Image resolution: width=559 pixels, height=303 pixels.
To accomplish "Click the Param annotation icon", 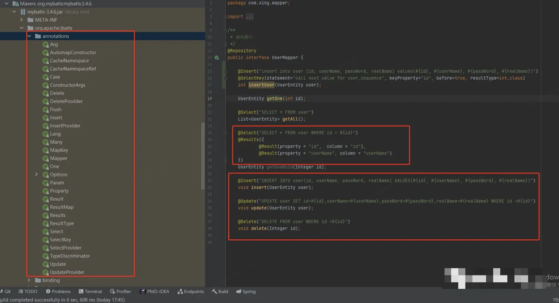I will coord(46,183).
